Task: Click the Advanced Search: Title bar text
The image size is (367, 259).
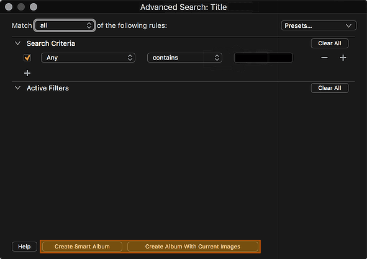Action: pyautogui.click(x=184, y=7)
